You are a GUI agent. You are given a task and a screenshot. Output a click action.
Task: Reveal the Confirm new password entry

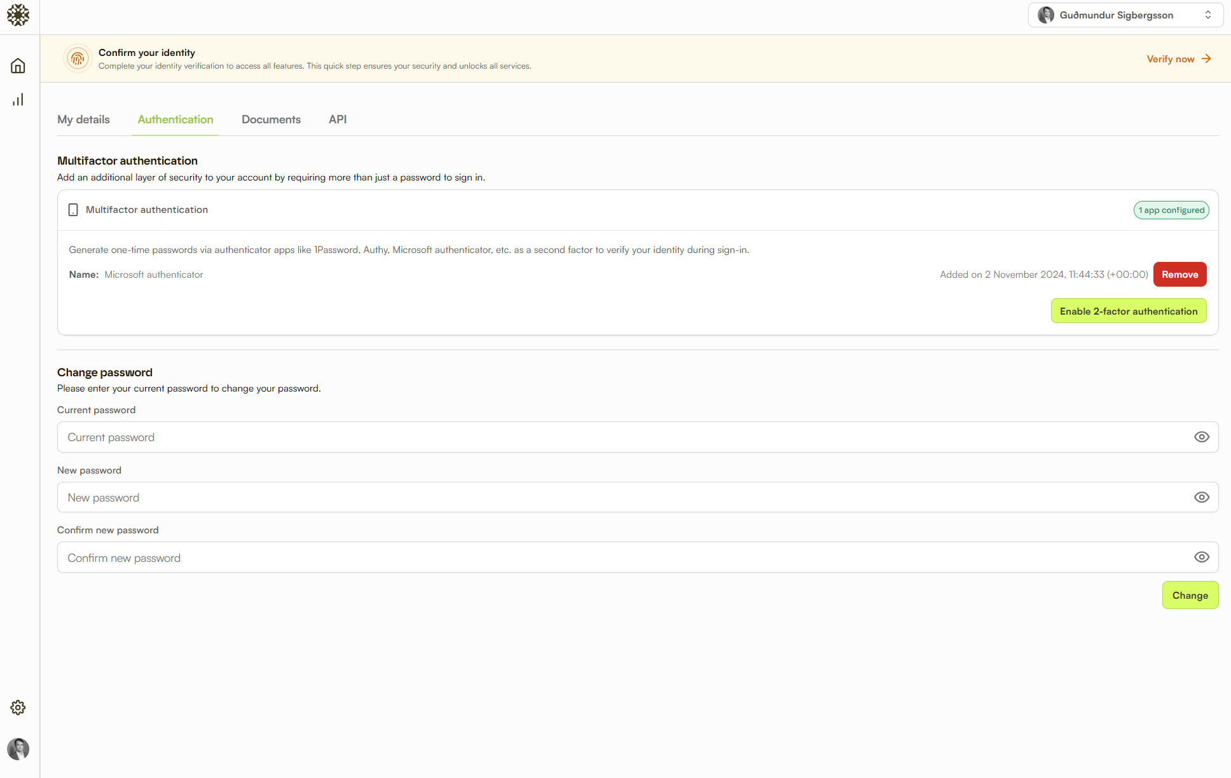[1201, 557]
